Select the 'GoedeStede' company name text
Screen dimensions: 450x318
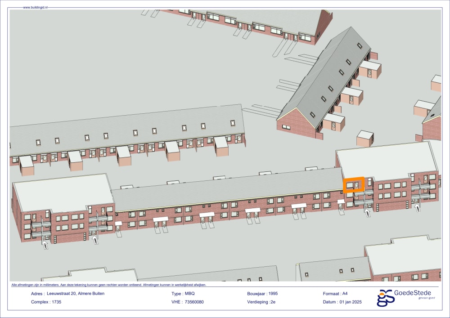click(x=412, y=293)
